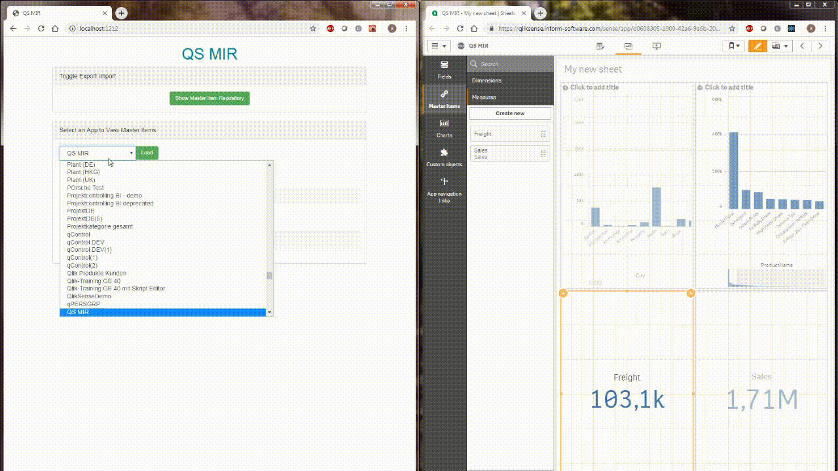The height and width of the screenshot is (471, 838).
Task: Grab drag handle of Freight measure
Action: click(543, 134)
